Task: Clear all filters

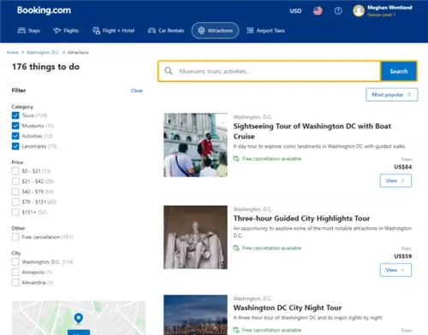Action: pos(137,91)
